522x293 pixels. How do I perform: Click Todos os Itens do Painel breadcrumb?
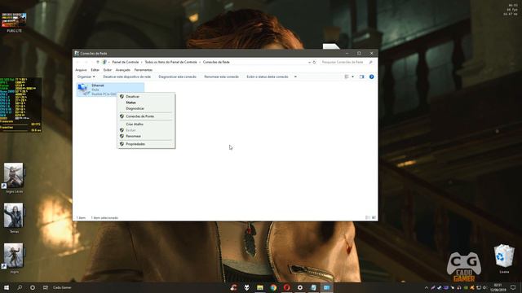click(x=170, y=62)
